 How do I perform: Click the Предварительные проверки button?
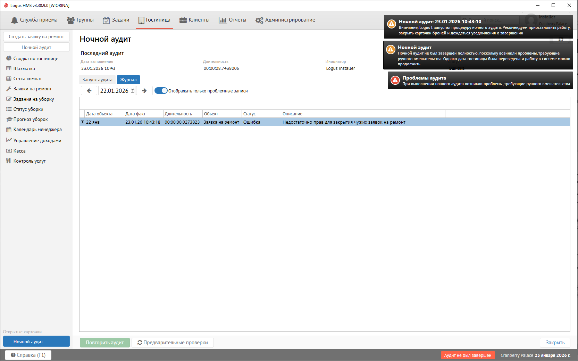(173, 343)
